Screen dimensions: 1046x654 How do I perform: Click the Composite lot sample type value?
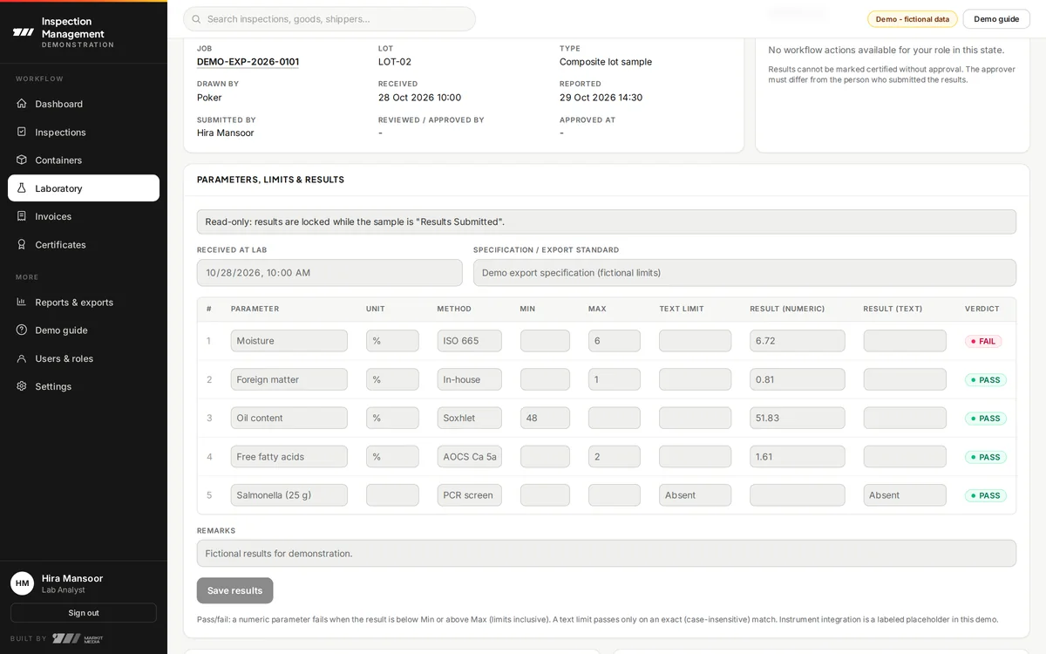pyautogui.click(x=606, y=62)
